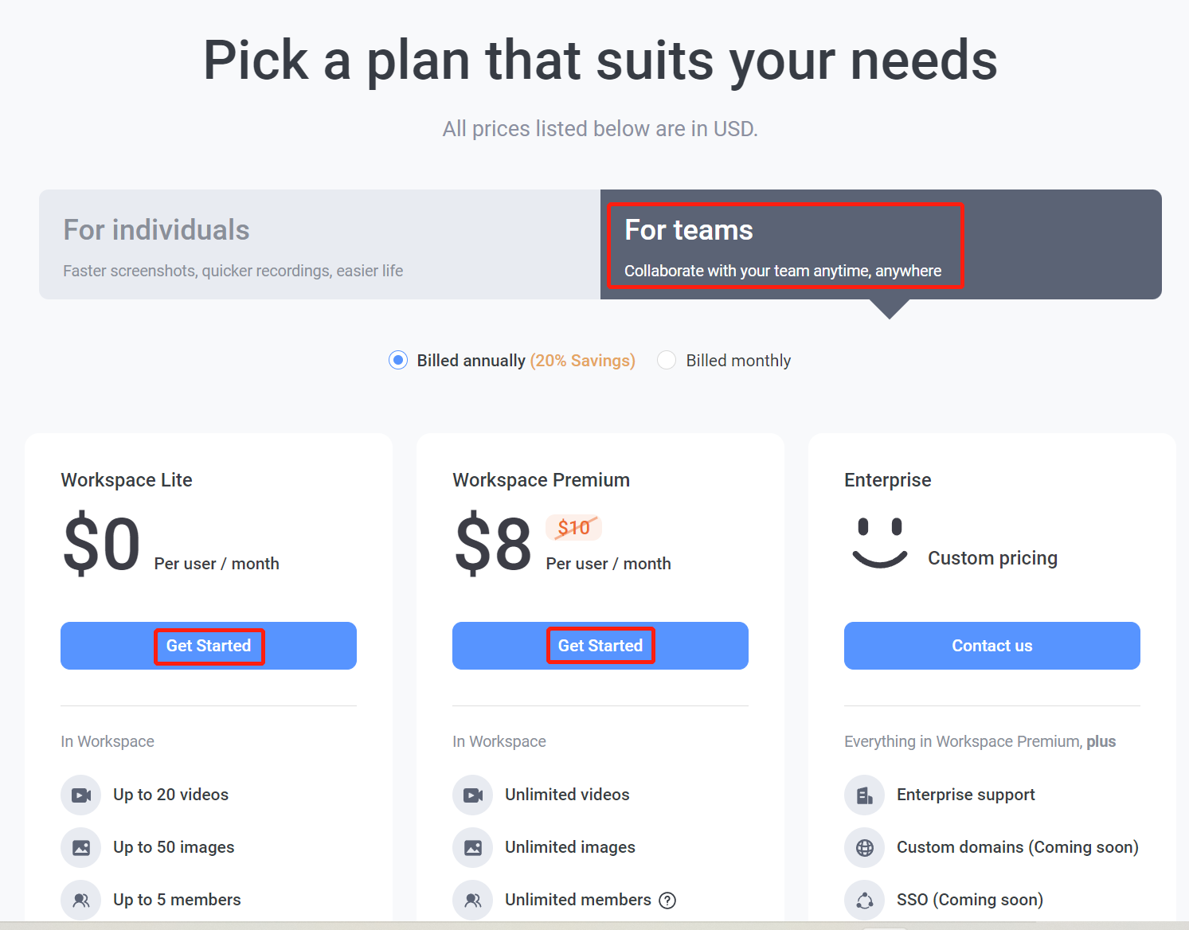Viewport: 1189px width, 930px height.
Task: Click the SSO feature icon
Action: [x=864, y=900]
